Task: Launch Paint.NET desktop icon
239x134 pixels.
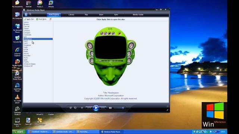Action: tap(28, 122)
